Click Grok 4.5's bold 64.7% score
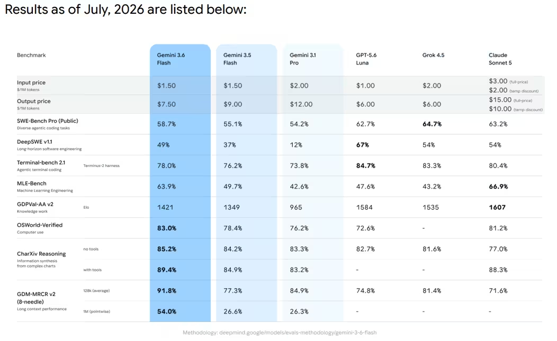557x341 pixels. [432, 124]
